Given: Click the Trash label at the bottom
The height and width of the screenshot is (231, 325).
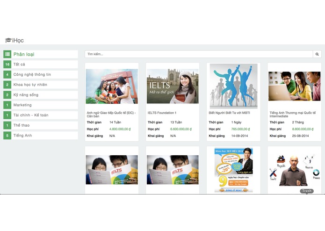Looking at the screenshot, I should pos(307,191).
